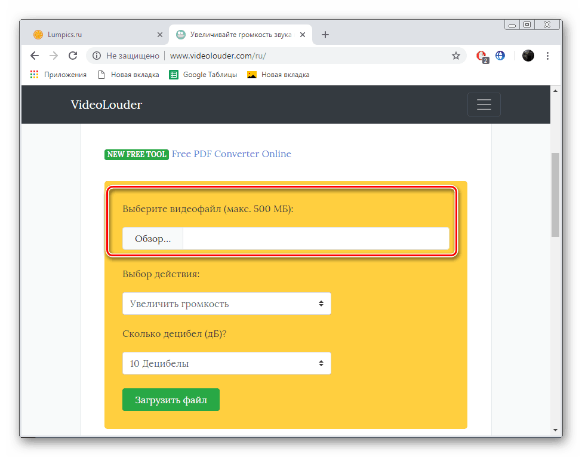Open the Chrome profile avatar
This screenshot has width=582, height=457.
528,56
